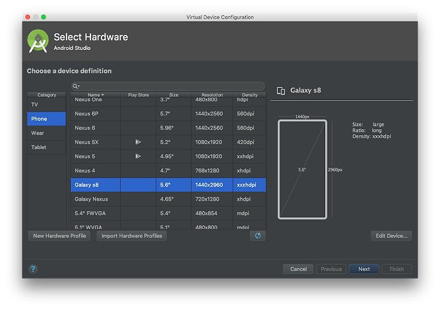Click the Android Studio logo
The image size is (440, 310).
click(38, 42)
